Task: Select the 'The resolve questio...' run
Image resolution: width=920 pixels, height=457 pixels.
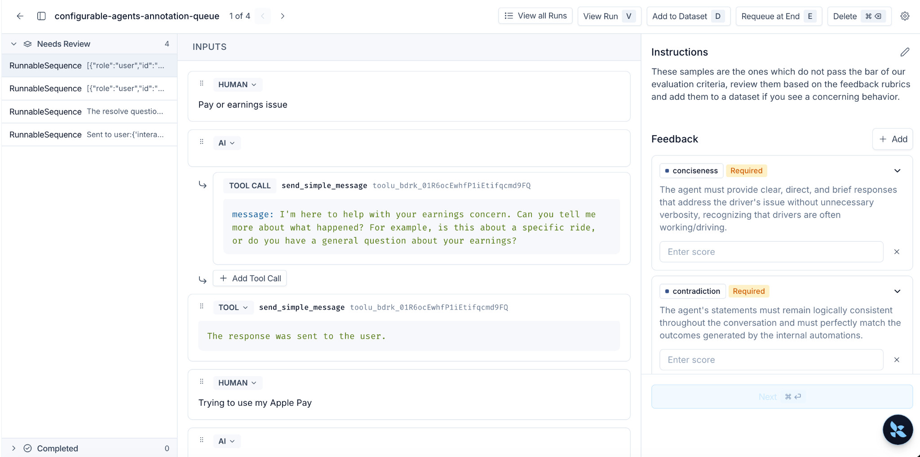Action: (89, 111)
